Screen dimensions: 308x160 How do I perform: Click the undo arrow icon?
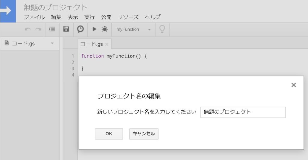[28, 29]
